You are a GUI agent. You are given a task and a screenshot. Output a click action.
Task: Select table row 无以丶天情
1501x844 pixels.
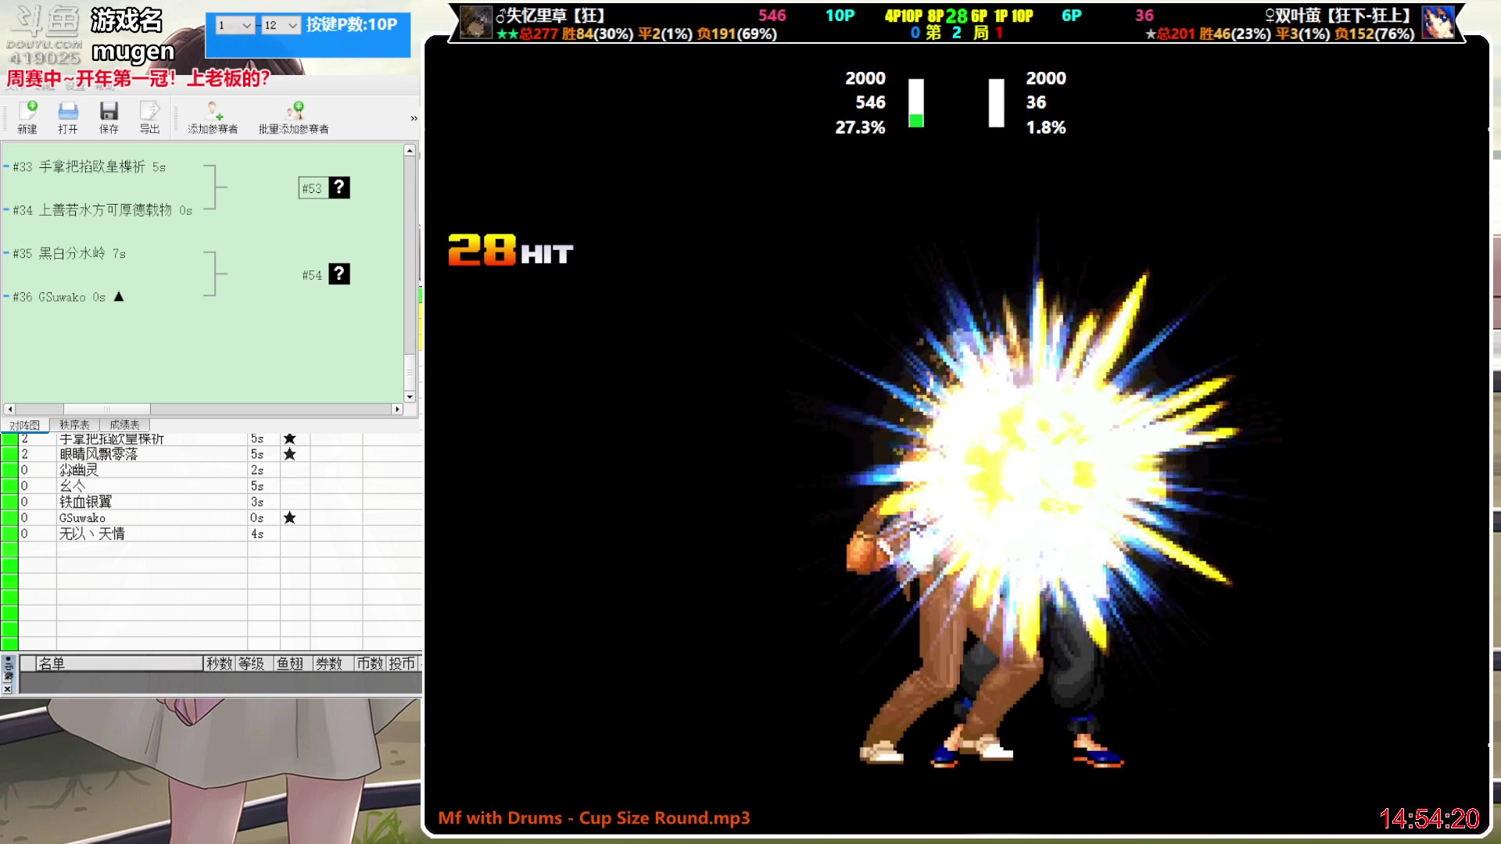(211, 534)
